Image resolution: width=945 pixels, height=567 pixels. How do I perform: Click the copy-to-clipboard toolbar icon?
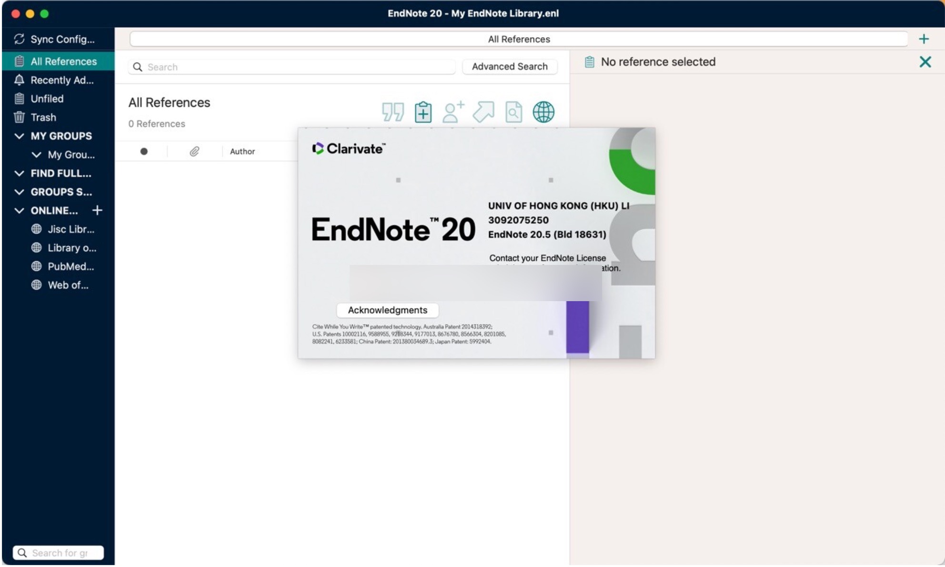[x=422, y=111]
